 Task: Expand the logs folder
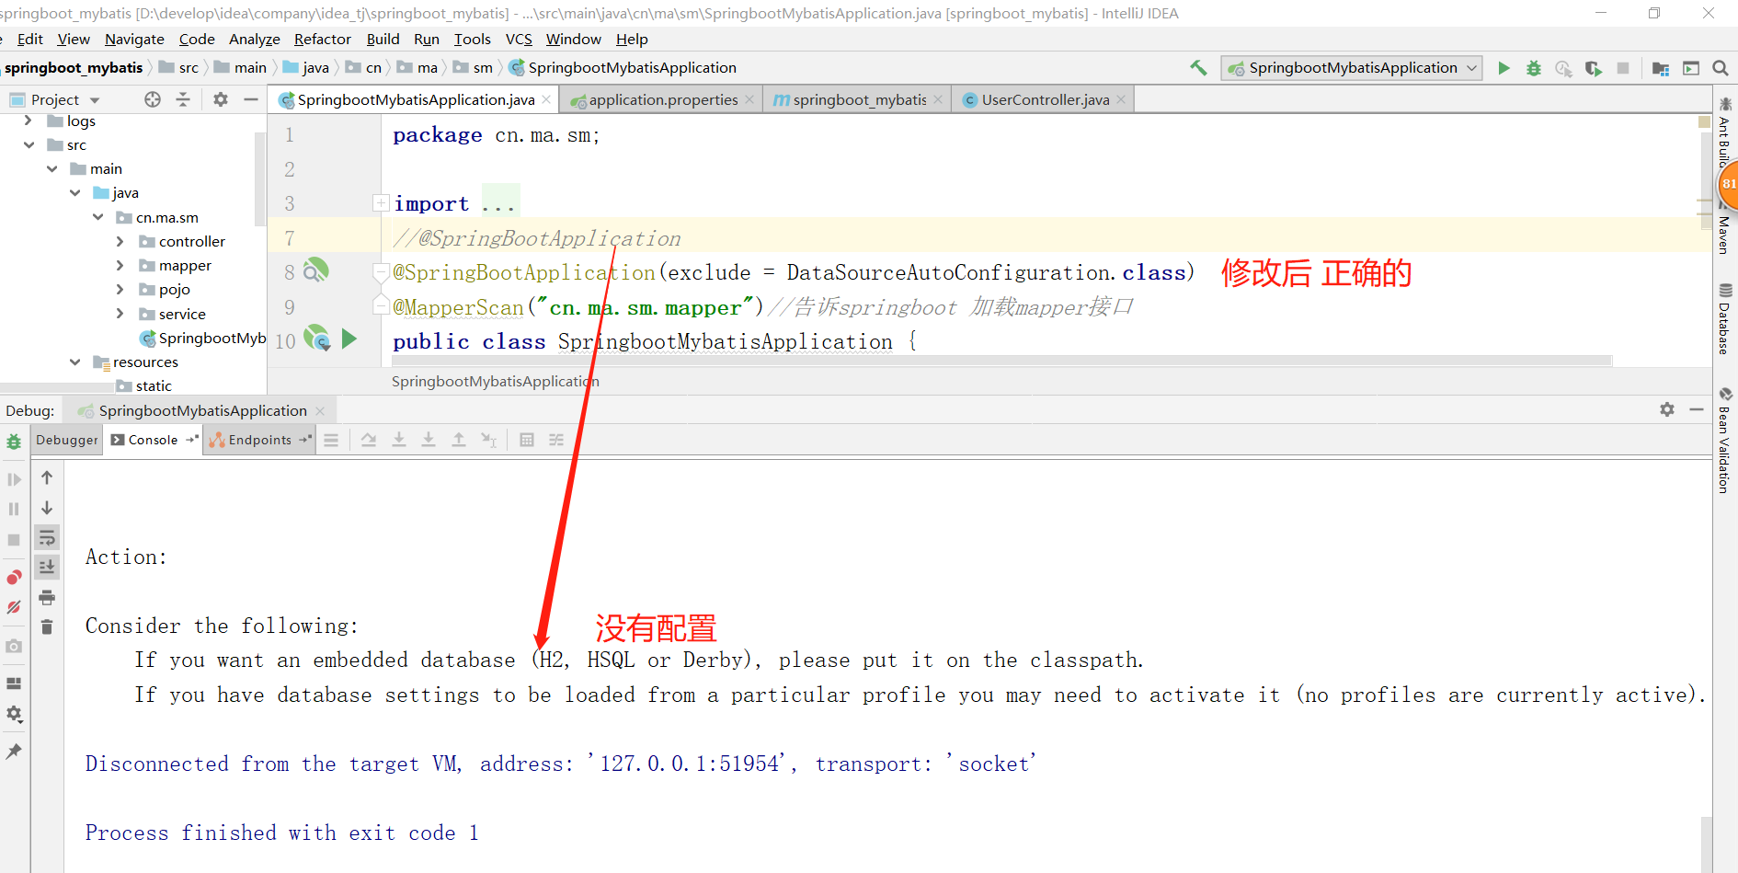(x=28, y=121)
